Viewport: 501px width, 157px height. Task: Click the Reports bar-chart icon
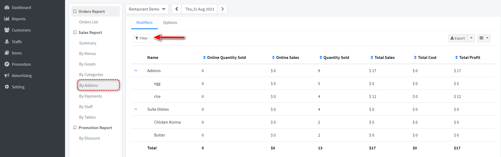click(7, 19)
